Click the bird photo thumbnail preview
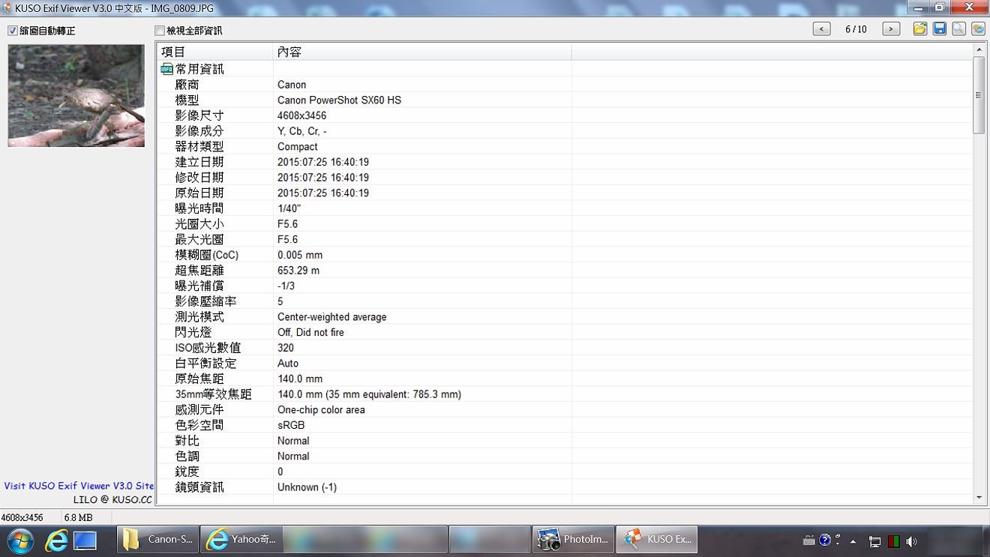The image size is (990, 557). pyautogui.click(x=76, y=95)
